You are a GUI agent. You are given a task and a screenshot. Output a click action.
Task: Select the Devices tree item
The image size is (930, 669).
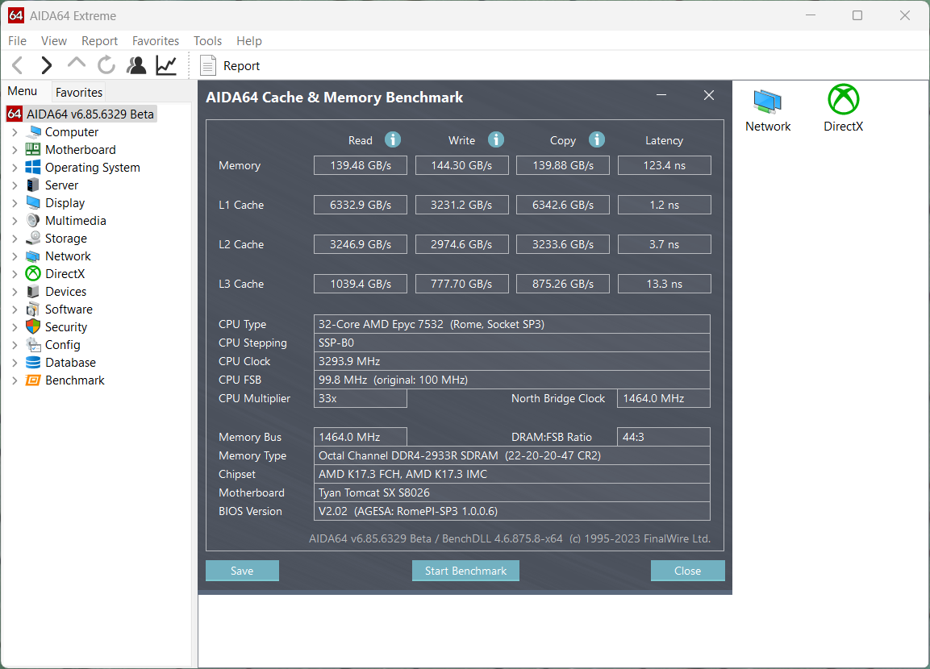65,292
